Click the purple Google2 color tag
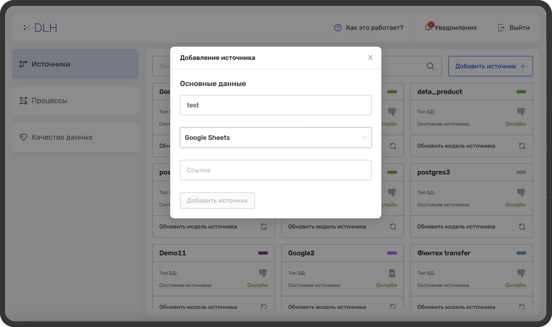Screen dimensions: 552x327 click(392, 253)
